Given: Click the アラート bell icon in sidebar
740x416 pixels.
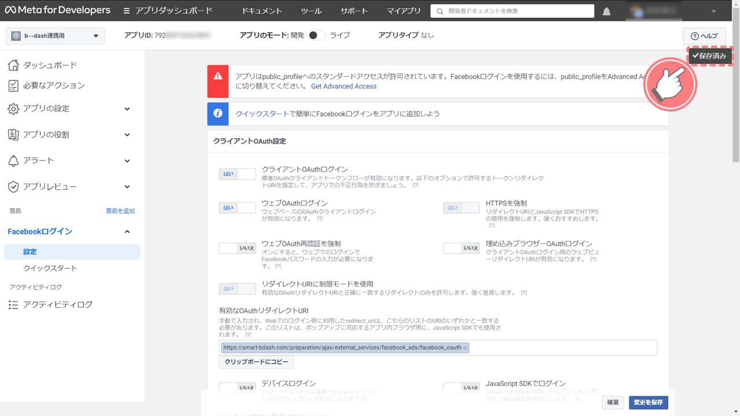Looking at the screenshot, I should (13, 161).
